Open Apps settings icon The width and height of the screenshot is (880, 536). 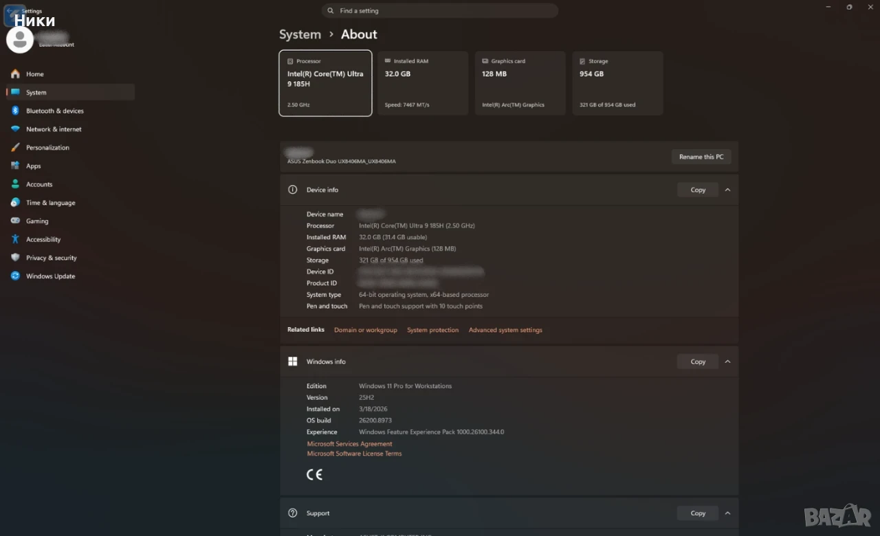[x=15, y=166]
